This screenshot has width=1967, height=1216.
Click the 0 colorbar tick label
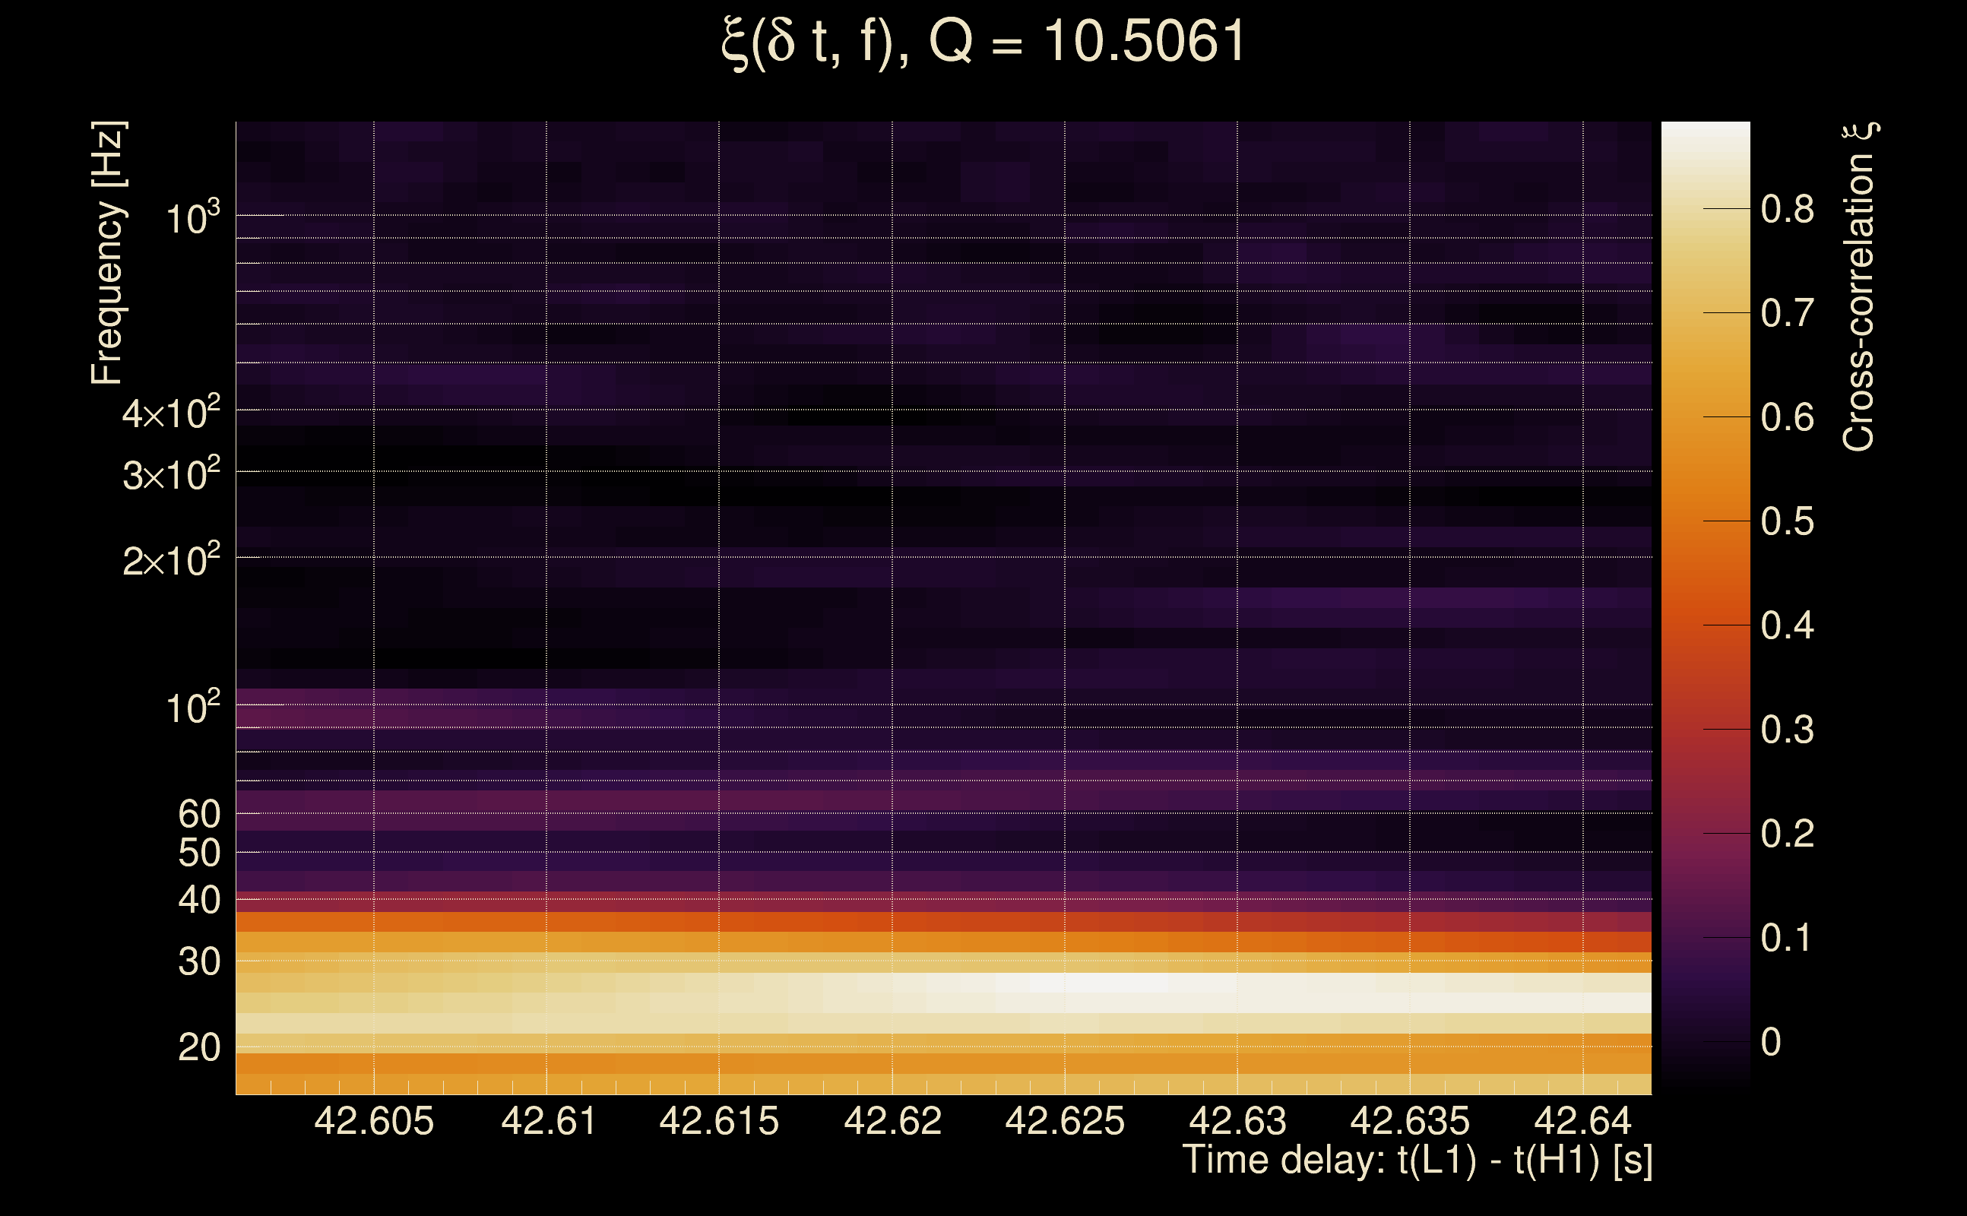[x=1771, y=1041]
